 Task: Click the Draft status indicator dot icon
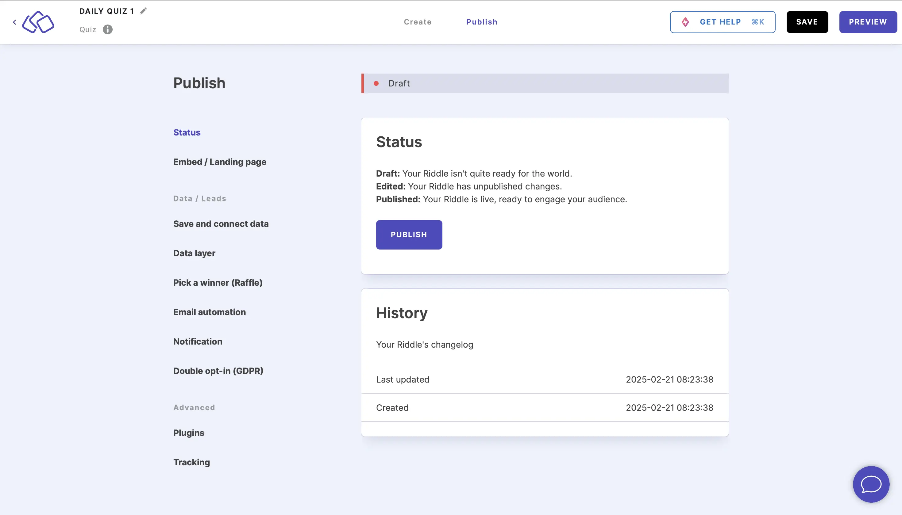377,83
